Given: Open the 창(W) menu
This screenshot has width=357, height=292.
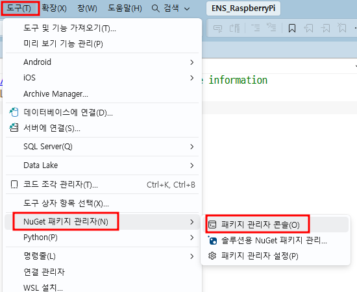Looking at the screenshot, I should (x=87, y=8).
